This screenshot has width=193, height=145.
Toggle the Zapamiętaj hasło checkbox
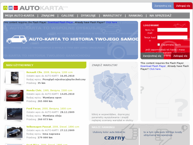click(x=159, y=44)
